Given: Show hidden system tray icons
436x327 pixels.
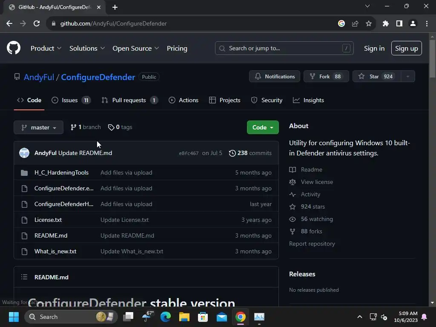Looking at the screenshot, I should click(359, 317).
